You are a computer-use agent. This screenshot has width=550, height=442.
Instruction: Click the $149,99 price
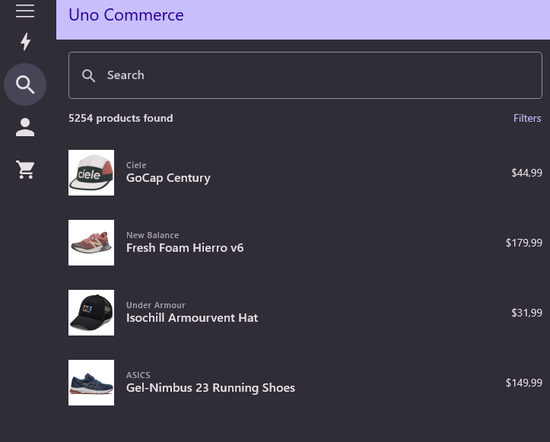(x=524, y=383)
